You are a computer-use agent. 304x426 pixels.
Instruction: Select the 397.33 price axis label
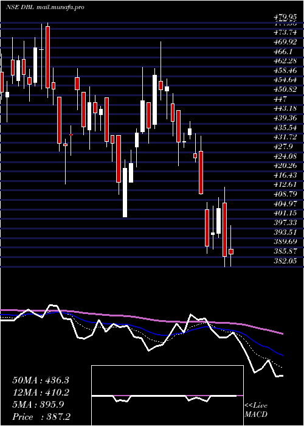[285, 223]
